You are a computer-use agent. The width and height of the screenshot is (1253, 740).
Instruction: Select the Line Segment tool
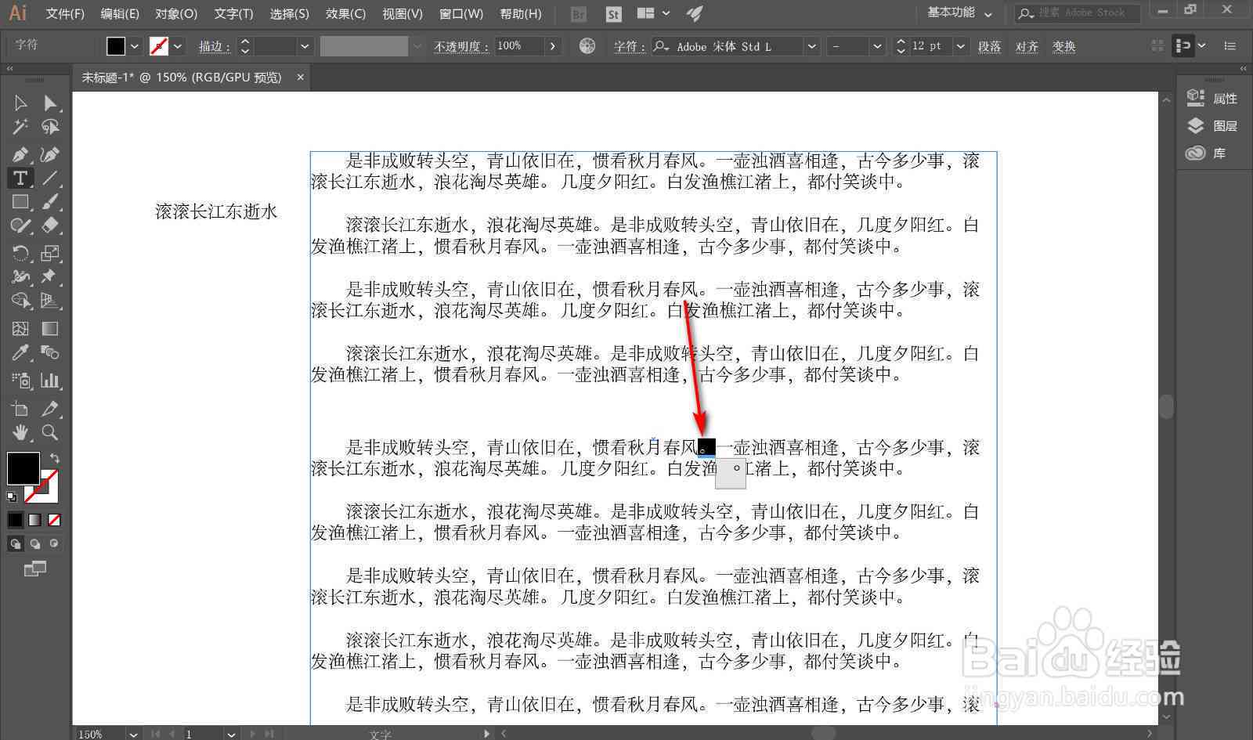(50, 178)
